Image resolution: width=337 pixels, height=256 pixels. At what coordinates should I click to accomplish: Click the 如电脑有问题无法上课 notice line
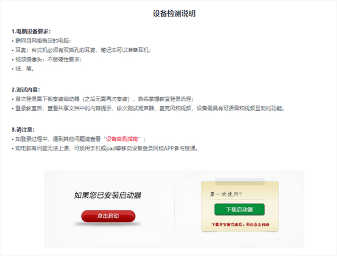point(105,148)
